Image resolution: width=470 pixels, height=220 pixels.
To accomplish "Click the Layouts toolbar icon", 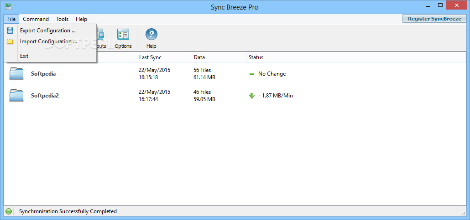I will (x=101, y=39).
